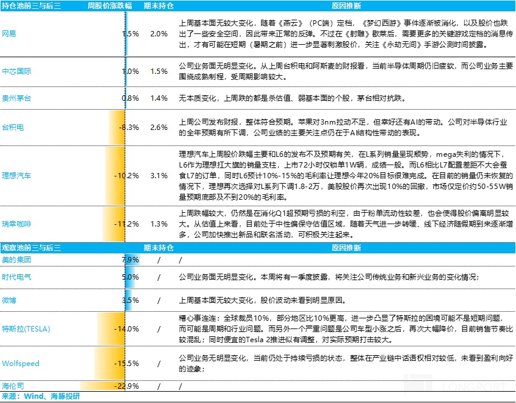Screen dimensions: 516x403
Task: Click the -22.9% change for 海伦司
Action: 126,386
